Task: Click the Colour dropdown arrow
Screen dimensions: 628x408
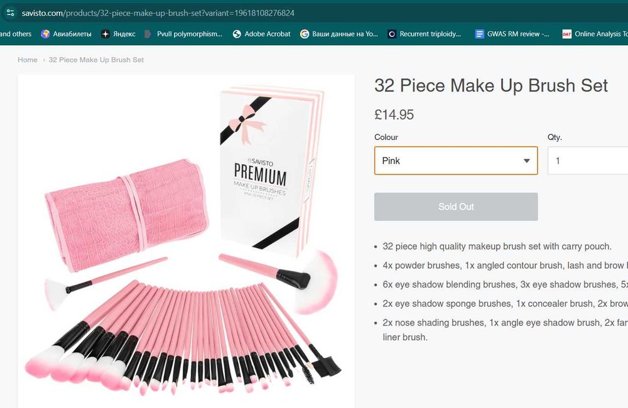Action: [x=527, y=161]
